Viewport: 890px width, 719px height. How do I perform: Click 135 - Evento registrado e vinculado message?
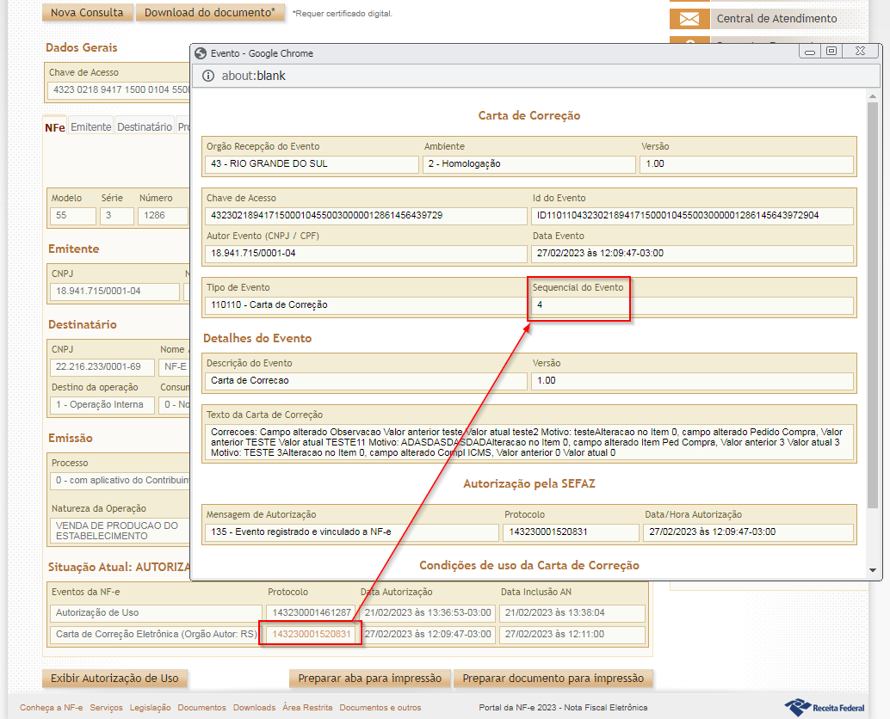click(351, 532)
